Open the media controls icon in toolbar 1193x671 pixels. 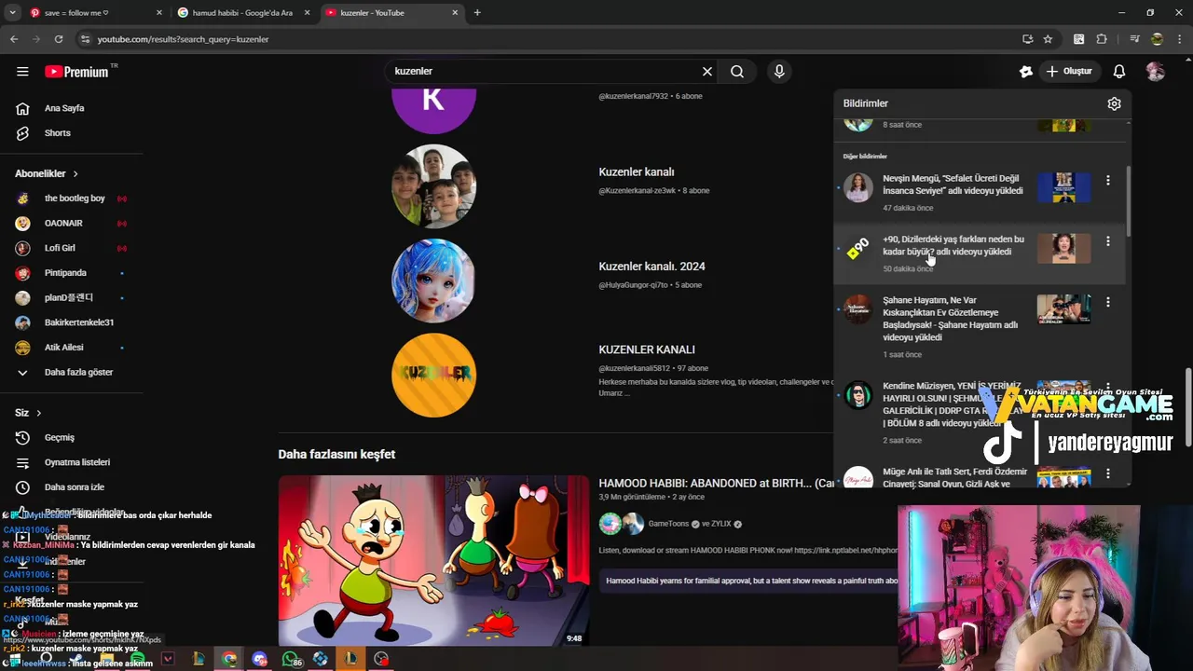click(1134, 39)
